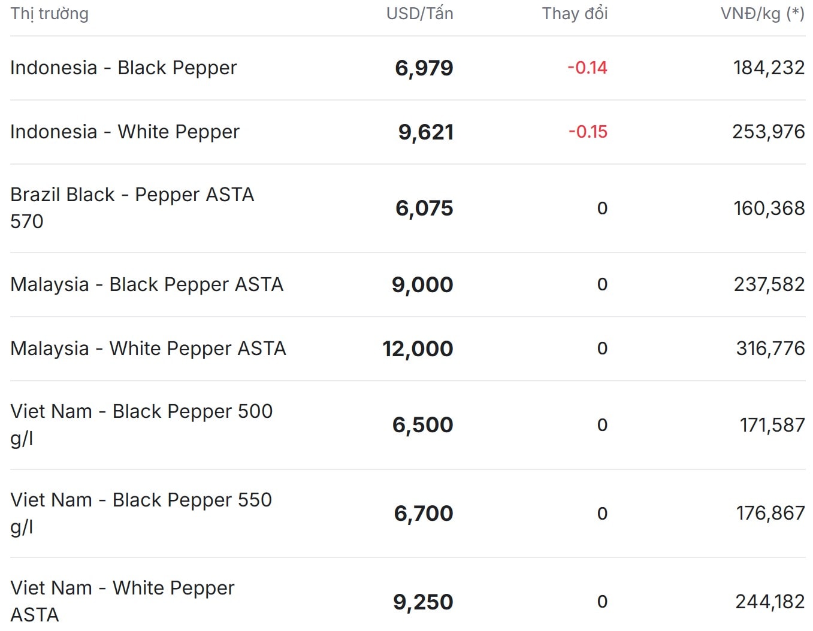
Task: Select the Viet Nam - Black Pepper 550 g/l label
Action: click(x=141, y=512)
